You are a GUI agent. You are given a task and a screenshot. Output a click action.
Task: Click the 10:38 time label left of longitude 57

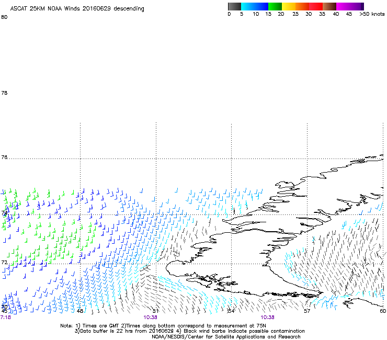(x=268, y=318)
